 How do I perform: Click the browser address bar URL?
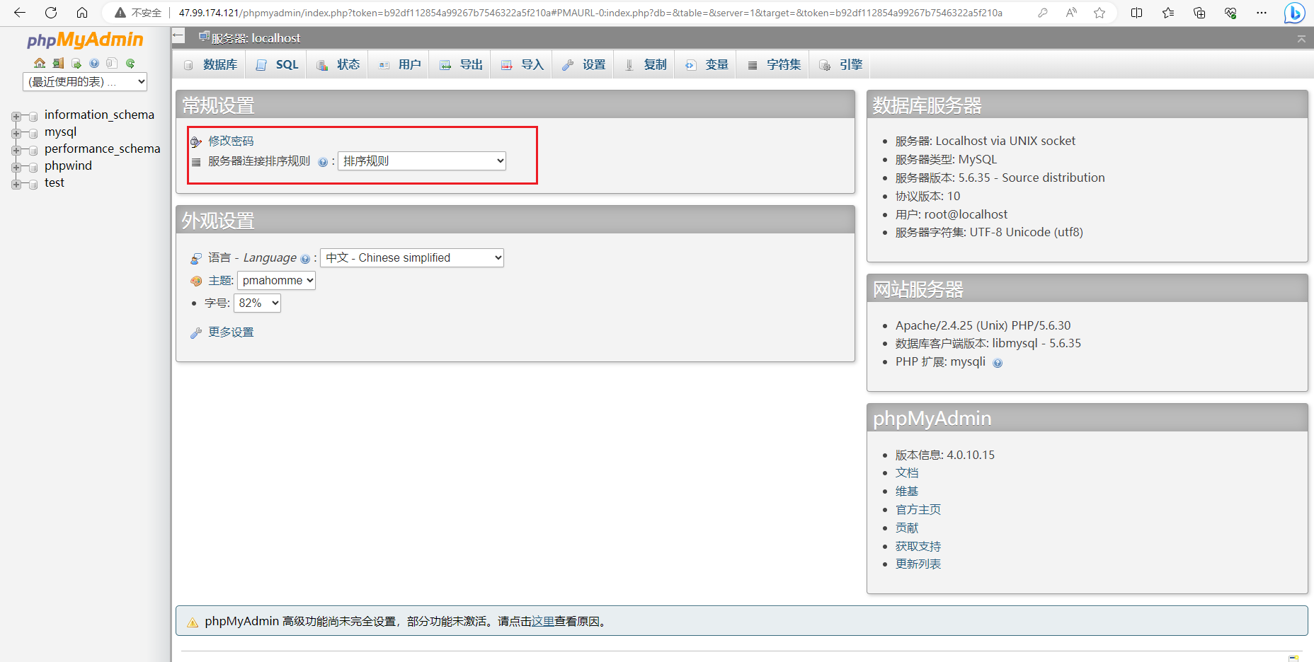tap(590, 13)
